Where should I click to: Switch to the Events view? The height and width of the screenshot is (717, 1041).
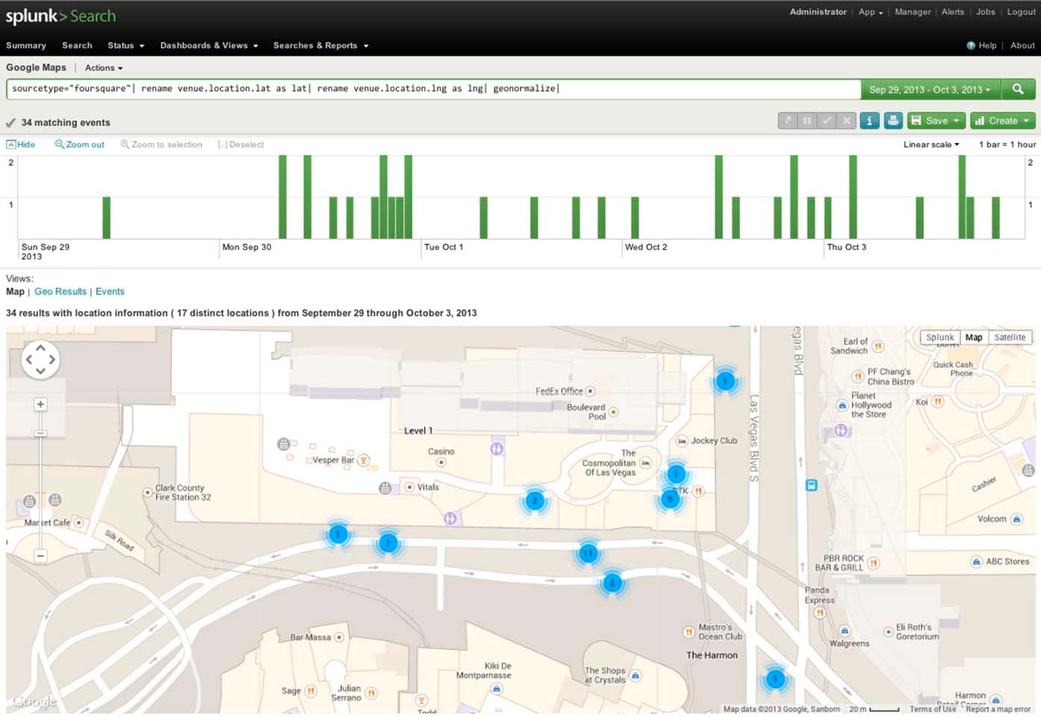point(110,291)
